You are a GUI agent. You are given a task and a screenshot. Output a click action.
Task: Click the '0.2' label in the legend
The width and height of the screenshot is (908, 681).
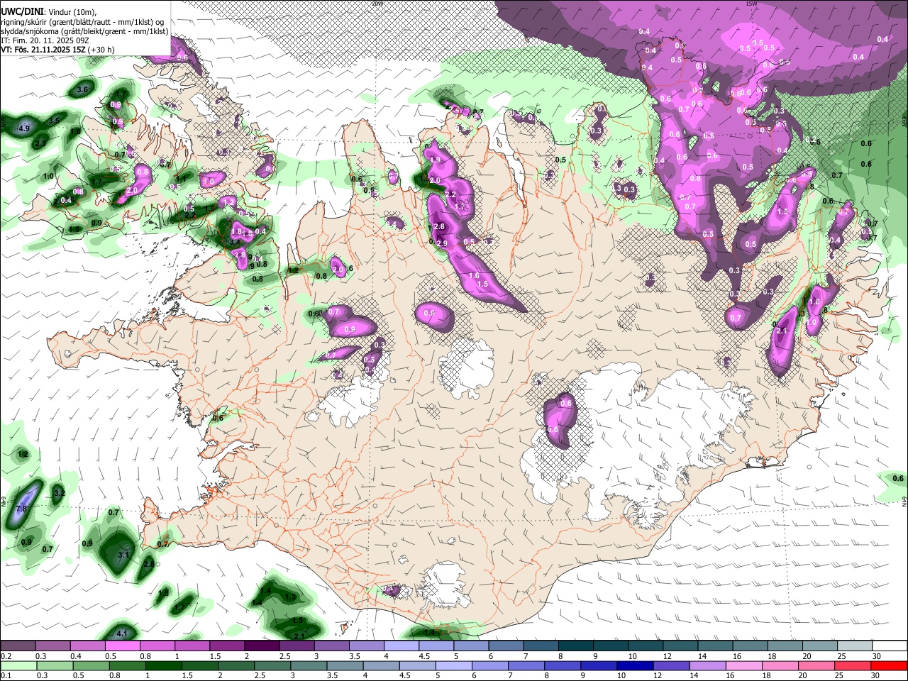(x=6, y=656)
